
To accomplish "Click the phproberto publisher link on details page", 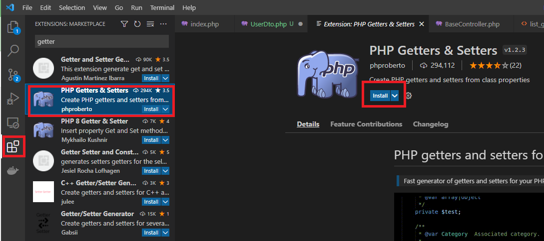I will 387,65.
